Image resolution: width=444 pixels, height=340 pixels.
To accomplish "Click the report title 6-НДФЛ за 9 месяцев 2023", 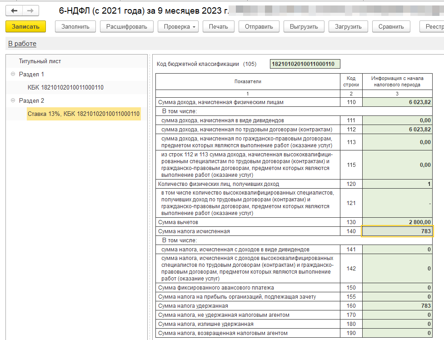I will click(144, 11).
